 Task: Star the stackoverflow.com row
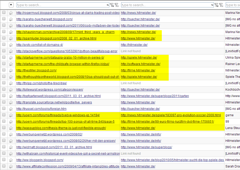(11, 51)
